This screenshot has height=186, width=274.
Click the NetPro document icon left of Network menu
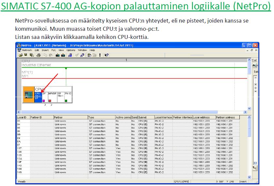19,50
